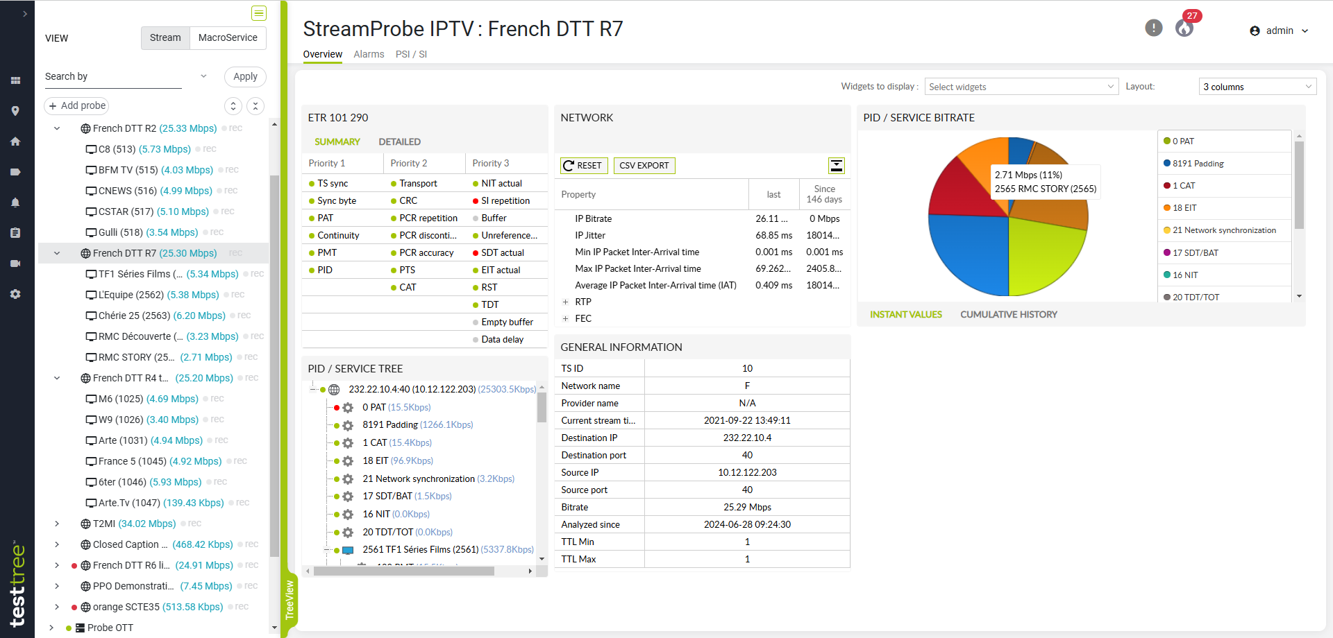Click the TreeView side handle
Screen dimensions: 1333x638
pyautogui.click(x=290, y=600)
